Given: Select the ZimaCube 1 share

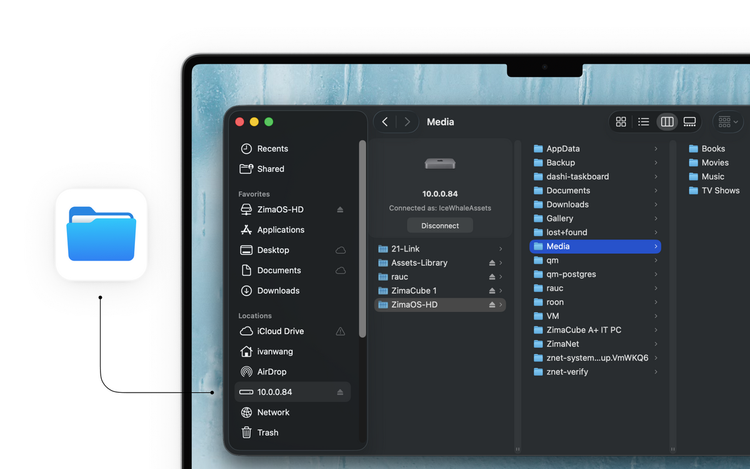Looking at the screenshot, I should coord(440,291).
